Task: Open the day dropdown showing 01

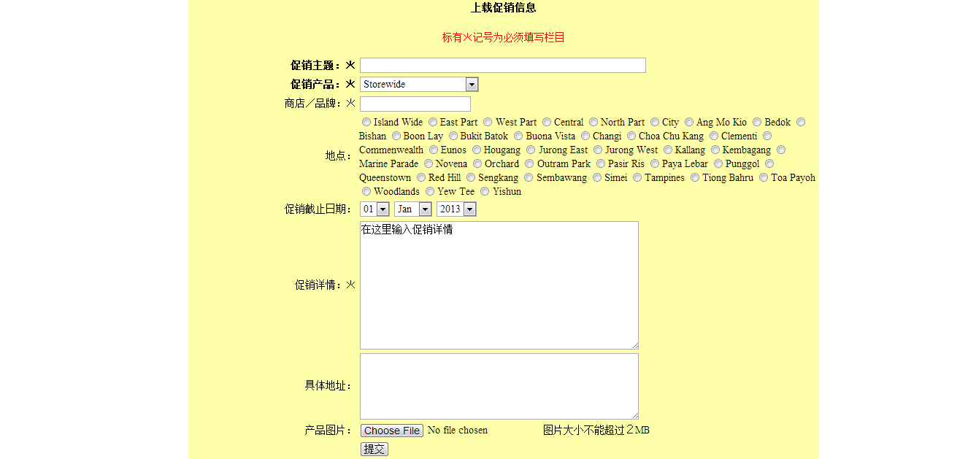Action: click(x=374, y=209)
